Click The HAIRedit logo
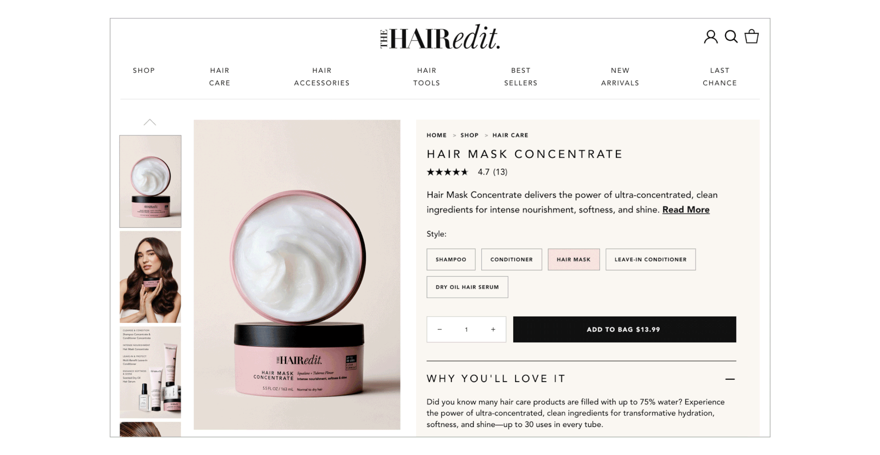 [440, 37]
